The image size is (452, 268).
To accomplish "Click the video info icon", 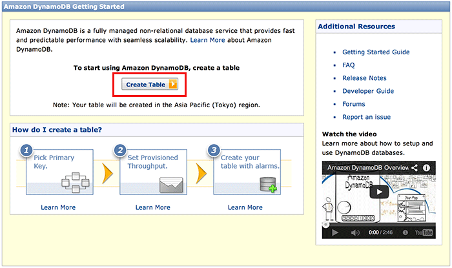I will [427, 168].
